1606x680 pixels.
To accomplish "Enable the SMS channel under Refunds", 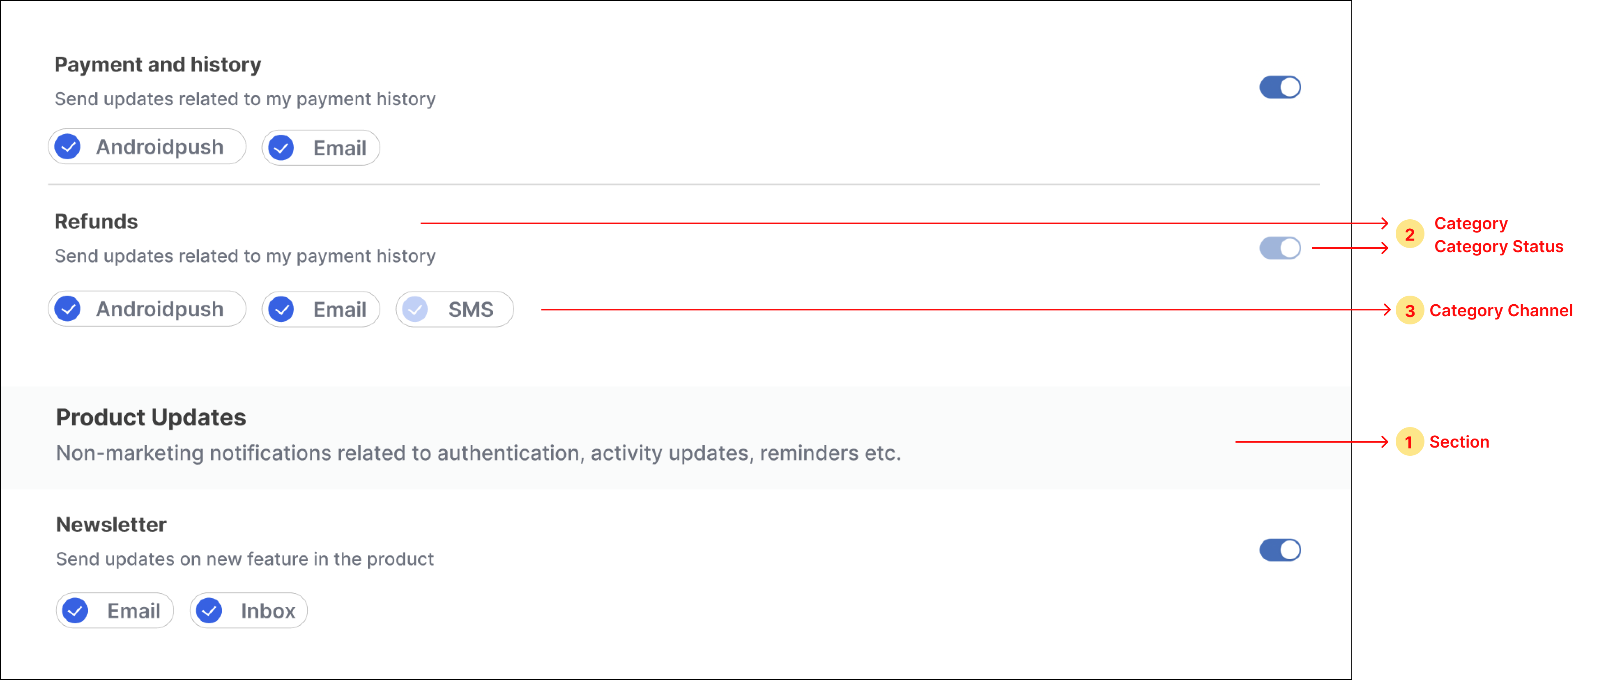I will 455,309.
